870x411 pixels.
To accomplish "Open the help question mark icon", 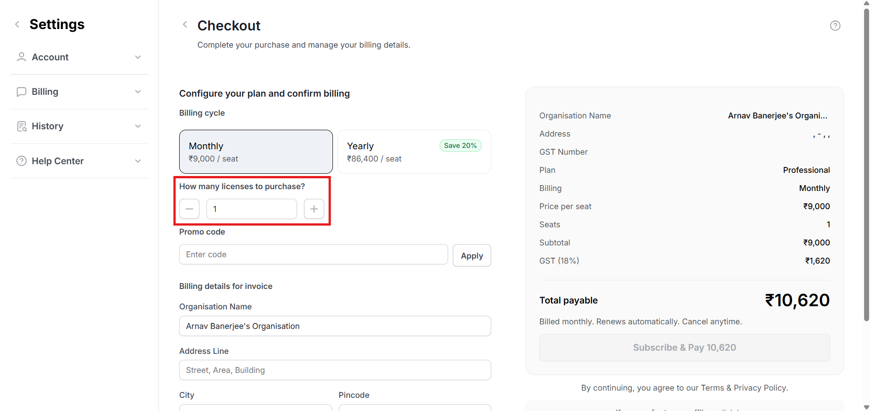I will tap(835, 26).
